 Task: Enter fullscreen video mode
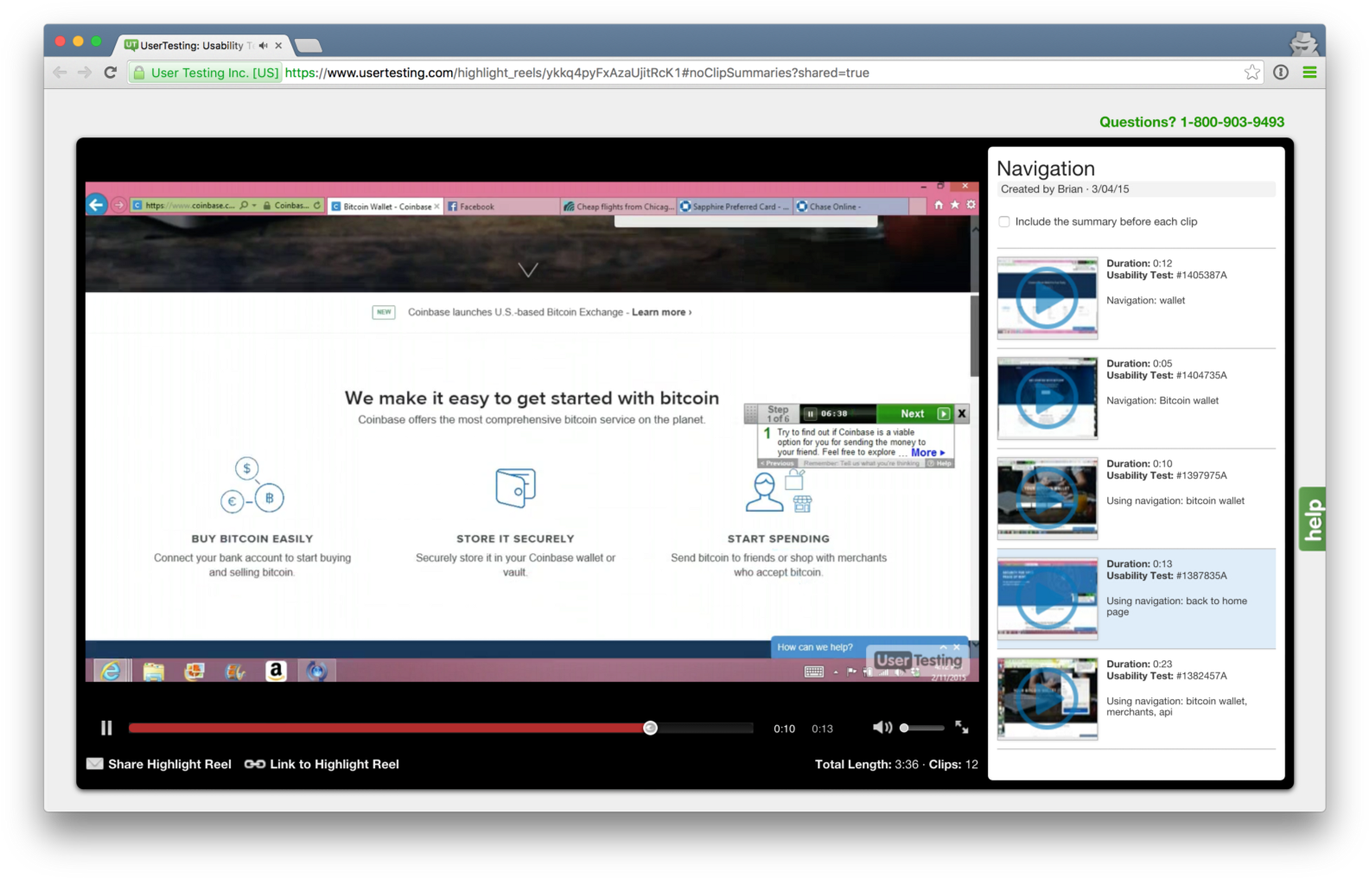[962, 728]
